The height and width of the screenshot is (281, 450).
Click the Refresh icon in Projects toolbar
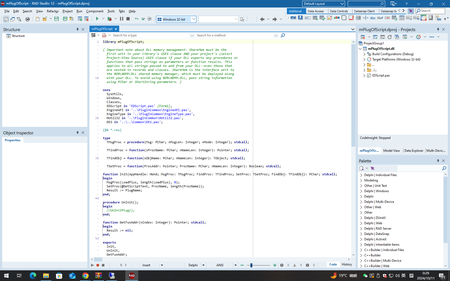coord(389,37)
